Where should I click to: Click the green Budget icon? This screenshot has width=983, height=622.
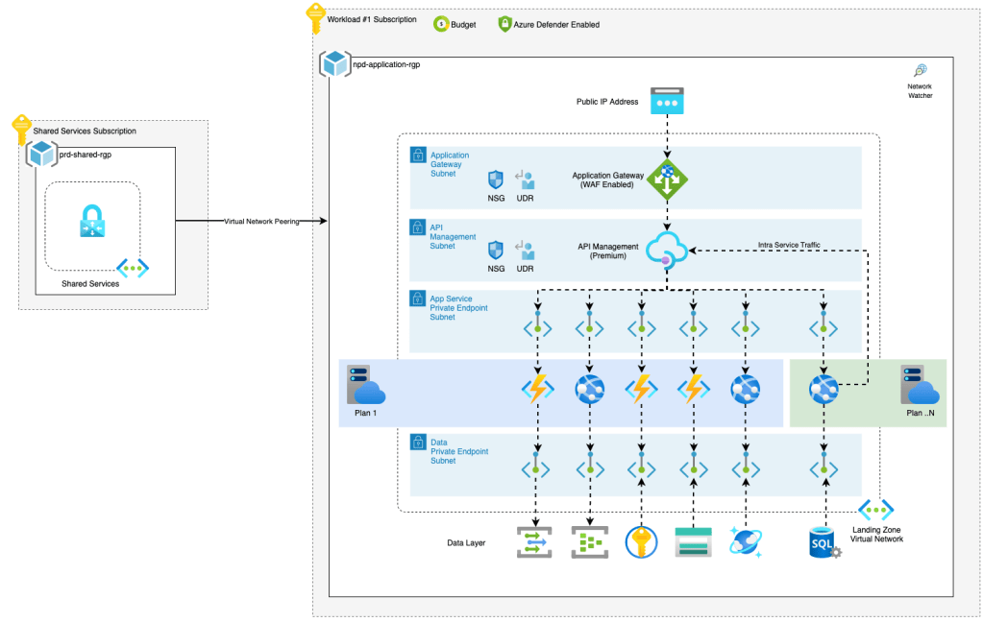441,24
